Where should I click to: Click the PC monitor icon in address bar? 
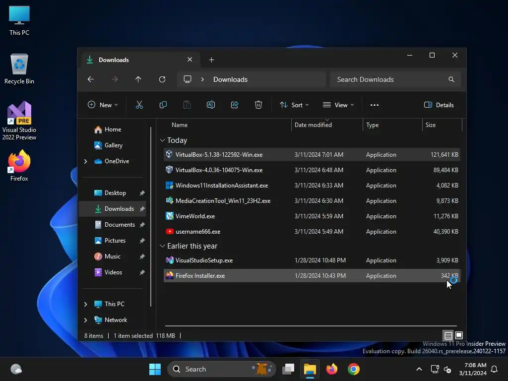(x=187, y=79)
